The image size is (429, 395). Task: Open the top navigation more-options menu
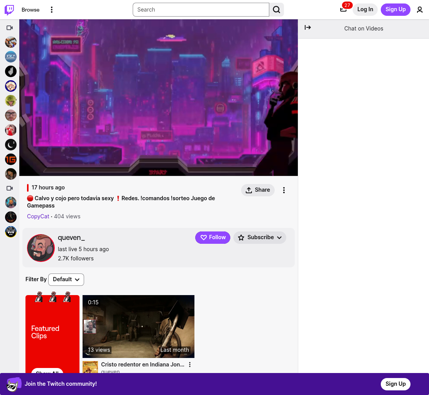(51, 10)
